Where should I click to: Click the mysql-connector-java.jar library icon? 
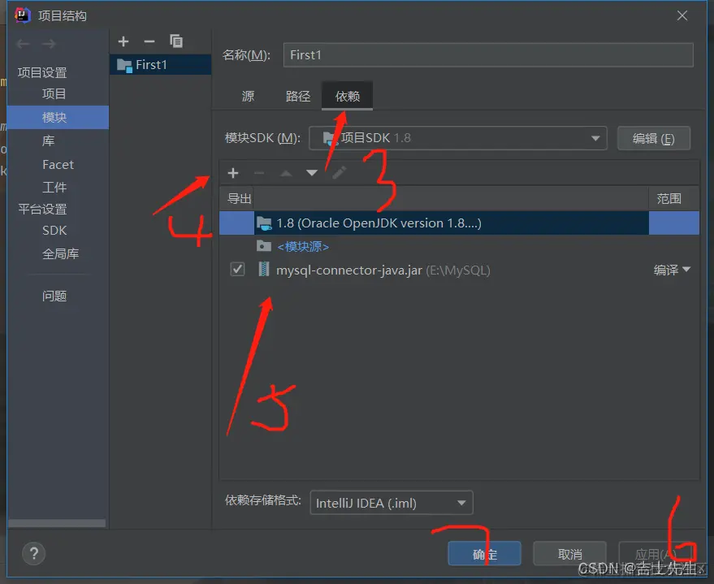(264, 270)
